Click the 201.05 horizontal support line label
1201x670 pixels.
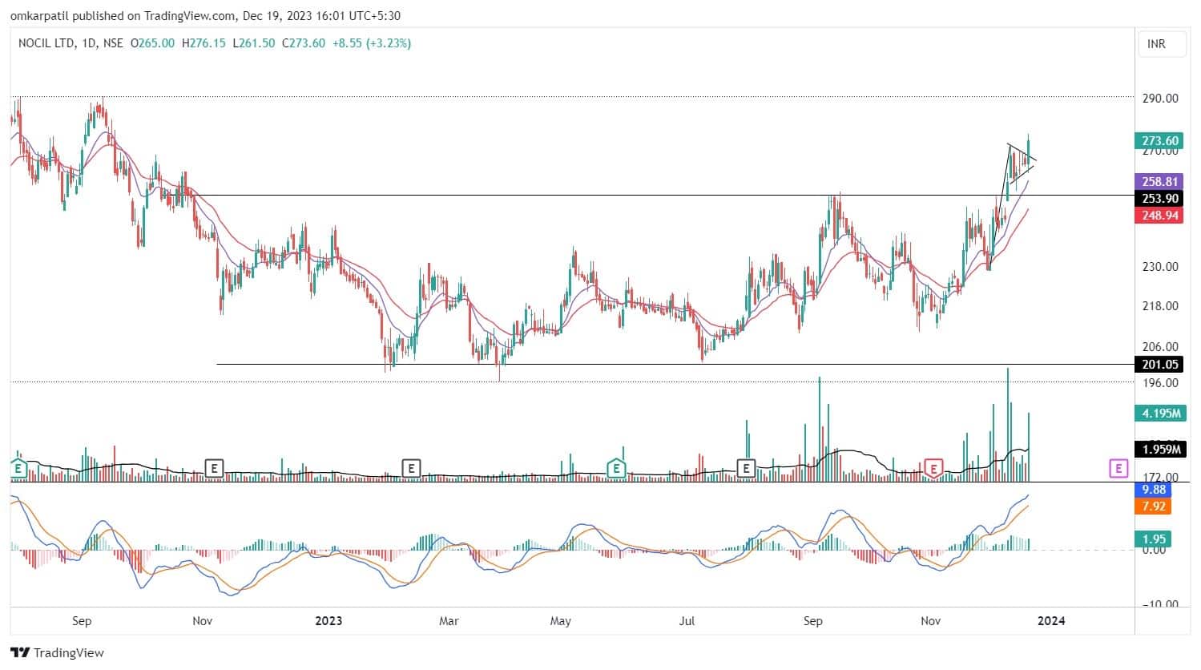click(x=1160, y=365)
